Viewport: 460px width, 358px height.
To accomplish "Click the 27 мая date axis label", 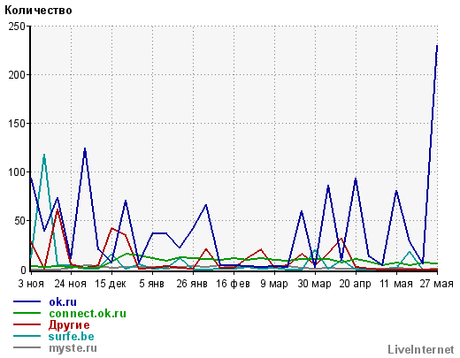I will [x=437, y=284].
